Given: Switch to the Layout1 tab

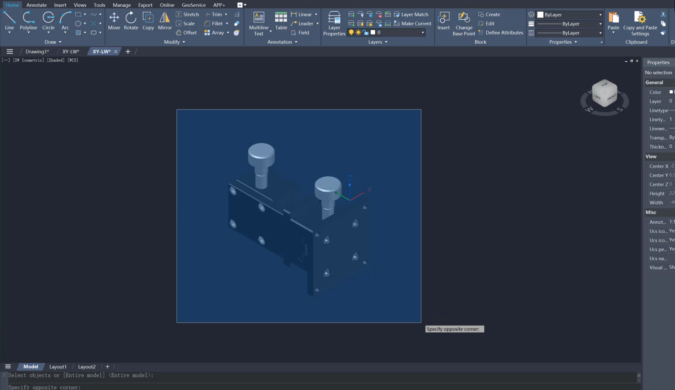Looking at the screenshot, I should [x=58, y=367].
